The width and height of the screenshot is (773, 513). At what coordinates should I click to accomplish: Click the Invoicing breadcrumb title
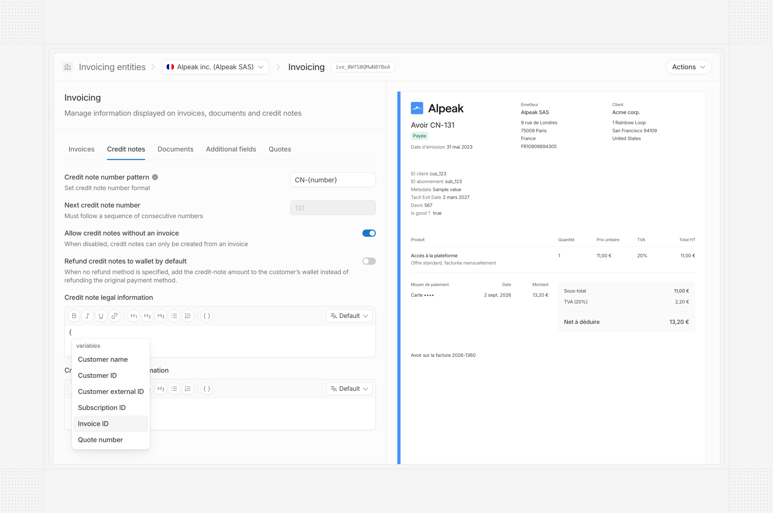click(306, 67)
